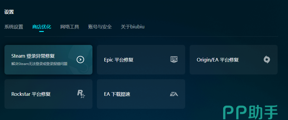Select the 商店优化 tab
Screen dimensions: 288x120
tap(41, 27)
